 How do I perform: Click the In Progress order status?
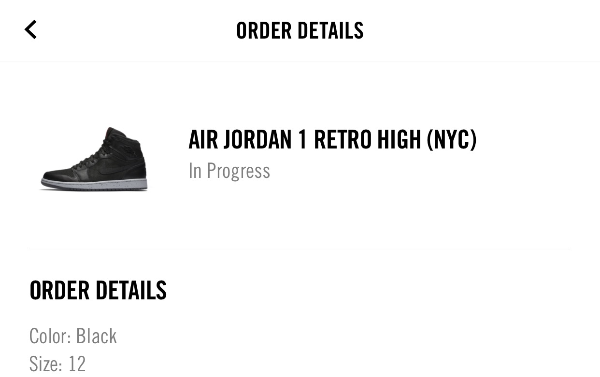click(x=229, y=171)
